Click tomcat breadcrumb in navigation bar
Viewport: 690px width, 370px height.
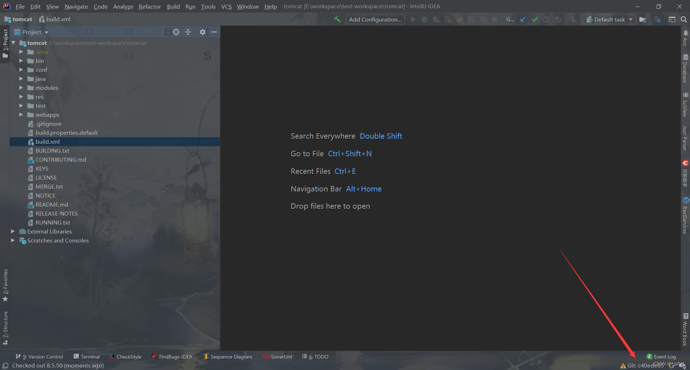18,19
